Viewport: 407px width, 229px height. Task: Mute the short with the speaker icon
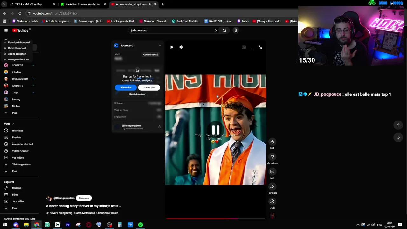pyautogui.click(x=181, y=47)
